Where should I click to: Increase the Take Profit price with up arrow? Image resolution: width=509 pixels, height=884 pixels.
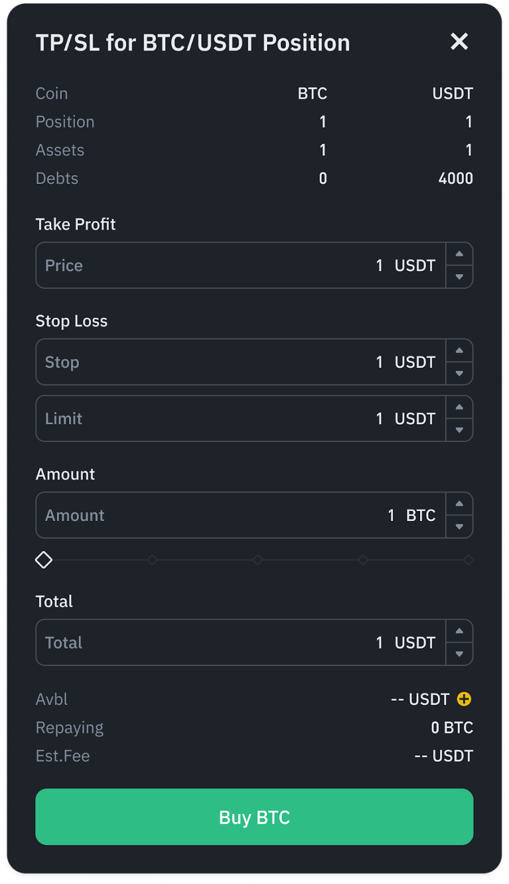click(459, 254)
